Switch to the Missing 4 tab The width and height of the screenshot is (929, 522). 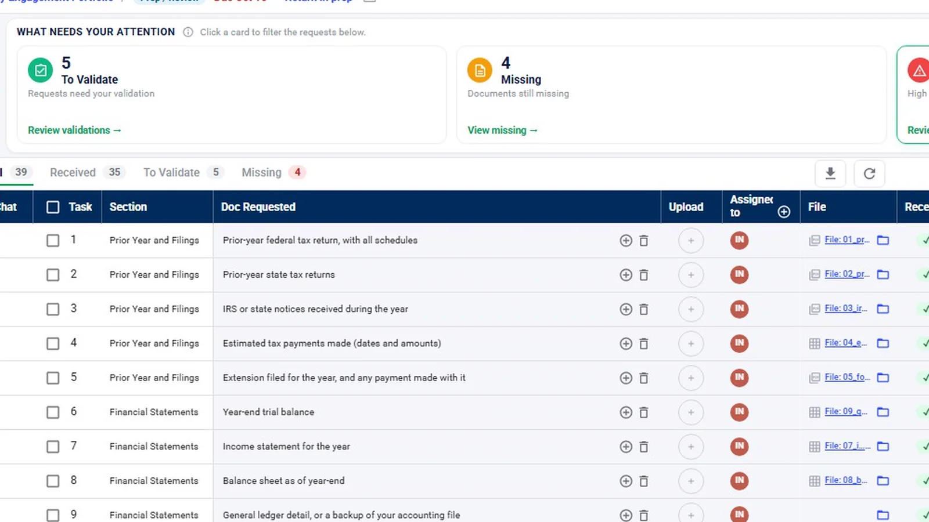pos(273,172)
